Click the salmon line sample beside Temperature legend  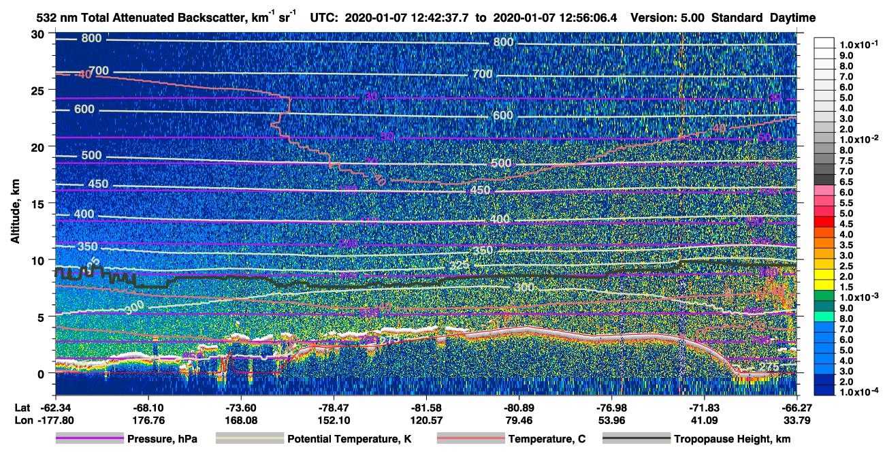[470, 439]
